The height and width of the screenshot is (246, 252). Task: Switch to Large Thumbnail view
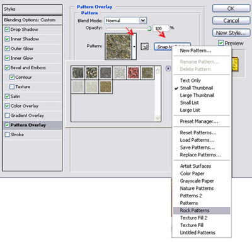point(197,95)
